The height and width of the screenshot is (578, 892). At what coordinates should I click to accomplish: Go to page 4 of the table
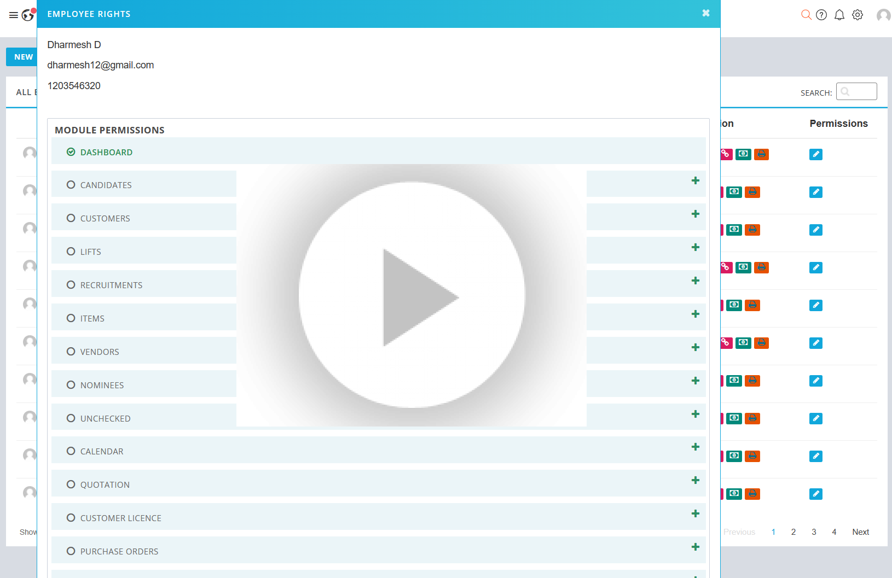[834, 532]
